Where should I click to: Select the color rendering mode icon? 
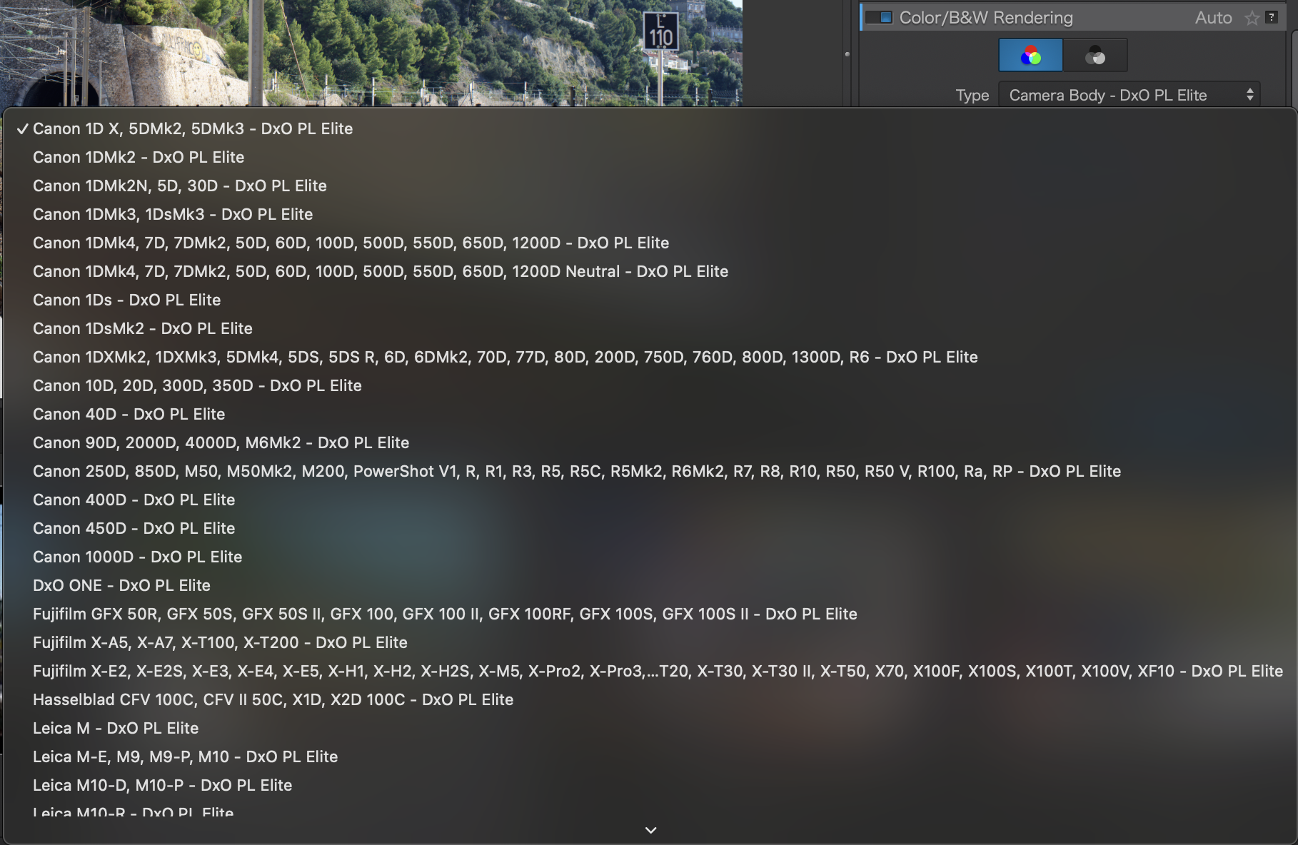click(1030, 56)
